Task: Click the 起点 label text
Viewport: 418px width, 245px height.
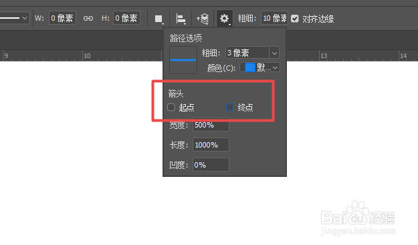Action: (187, 107)
